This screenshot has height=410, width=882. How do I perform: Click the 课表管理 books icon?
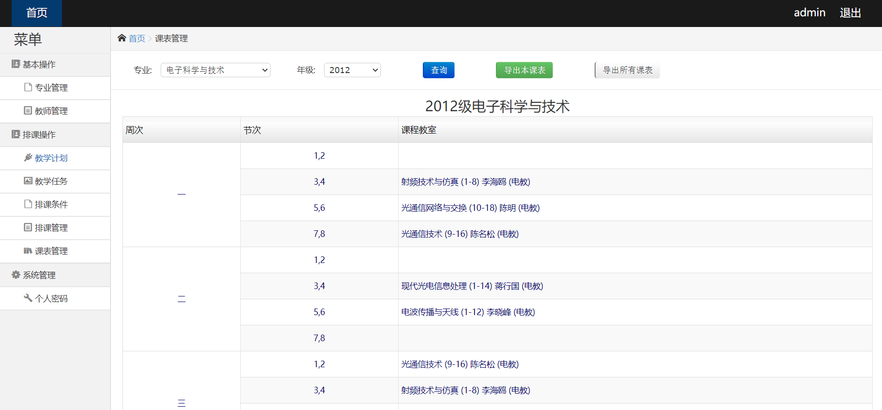[28, 251]
